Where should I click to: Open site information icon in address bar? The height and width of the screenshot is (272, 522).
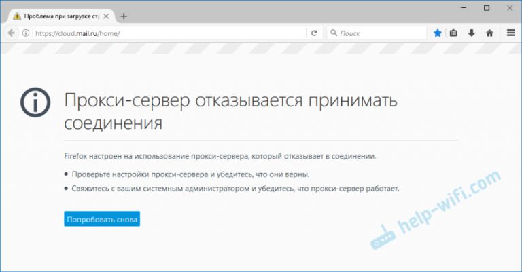[26, 33]
